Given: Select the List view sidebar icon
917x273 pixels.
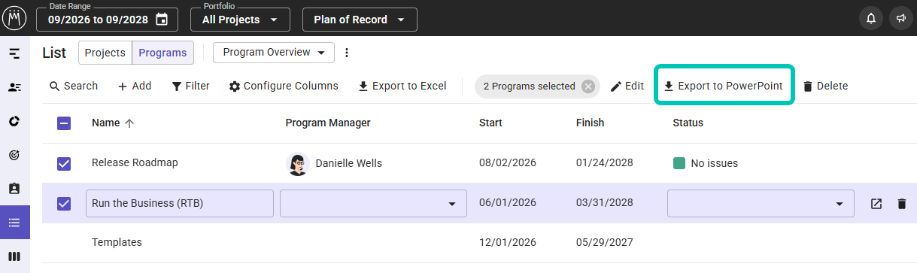Looking at the screenshot, I should tap(14, 223).
